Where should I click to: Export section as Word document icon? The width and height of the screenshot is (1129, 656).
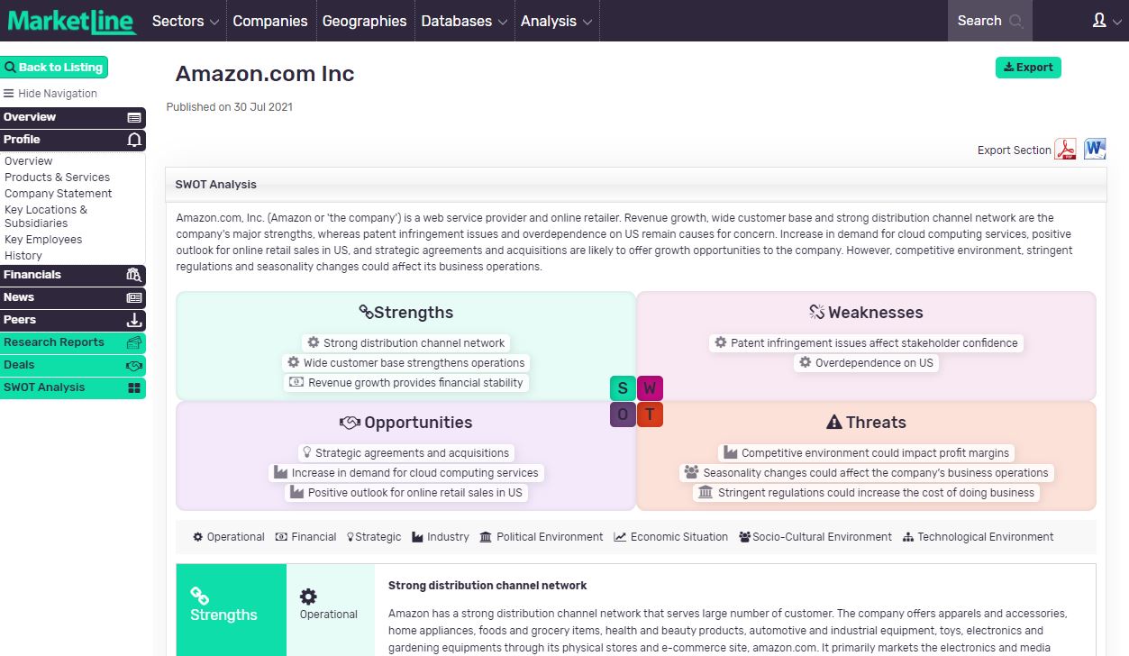pyautogui.click(x=1095, y=149)
